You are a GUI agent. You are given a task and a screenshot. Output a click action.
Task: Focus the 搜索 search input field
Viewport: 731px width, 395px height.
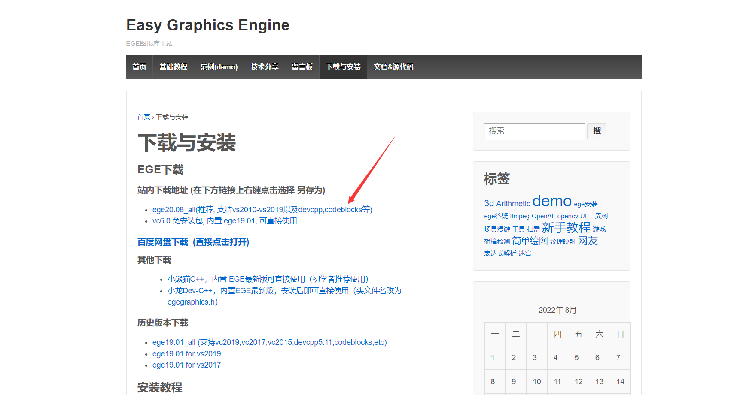coord(534,131)
